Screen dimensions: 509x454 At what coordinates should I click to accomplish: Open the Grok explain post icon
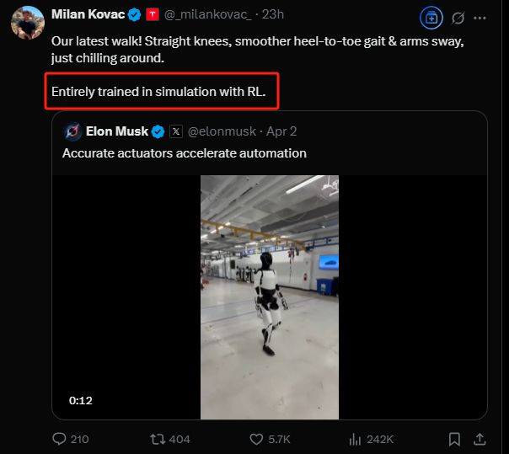coord(458,19)
